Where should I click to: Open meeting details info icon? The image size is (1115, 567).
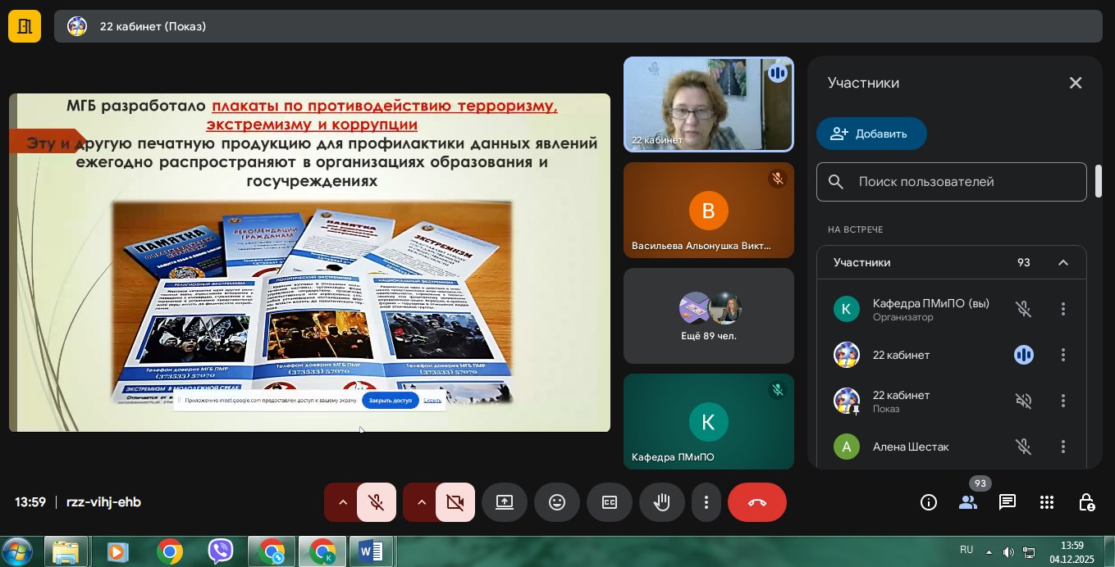(x=929, y=502)
